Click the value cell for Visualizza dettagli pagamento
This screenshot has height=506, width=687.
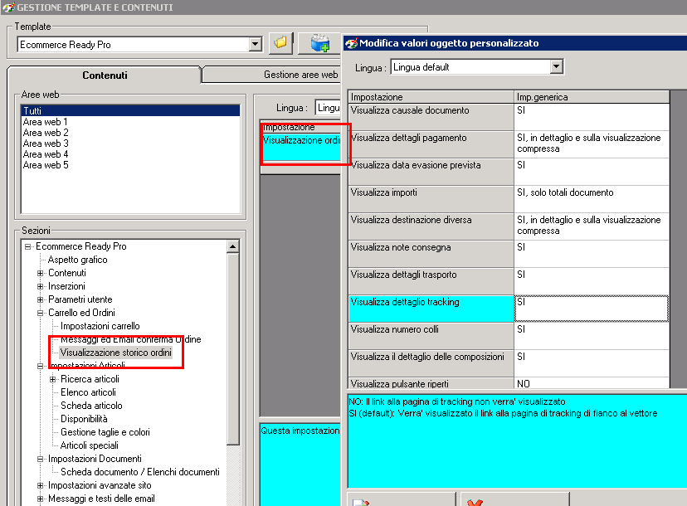pos(592,144)
